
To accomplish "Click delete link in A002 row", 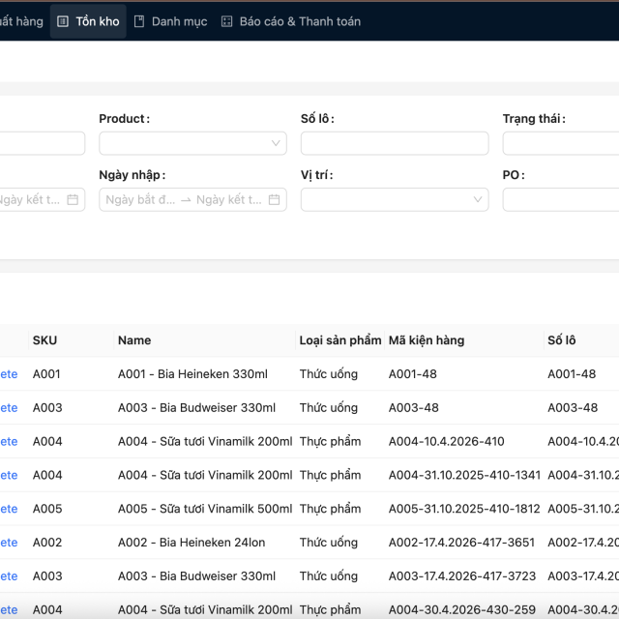I will tap(9, 543).
